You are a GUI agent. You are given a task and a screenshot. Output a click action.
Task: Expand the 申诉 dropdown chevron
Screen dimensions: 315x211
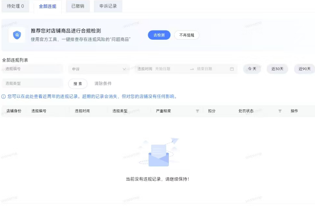coord(125,69)
